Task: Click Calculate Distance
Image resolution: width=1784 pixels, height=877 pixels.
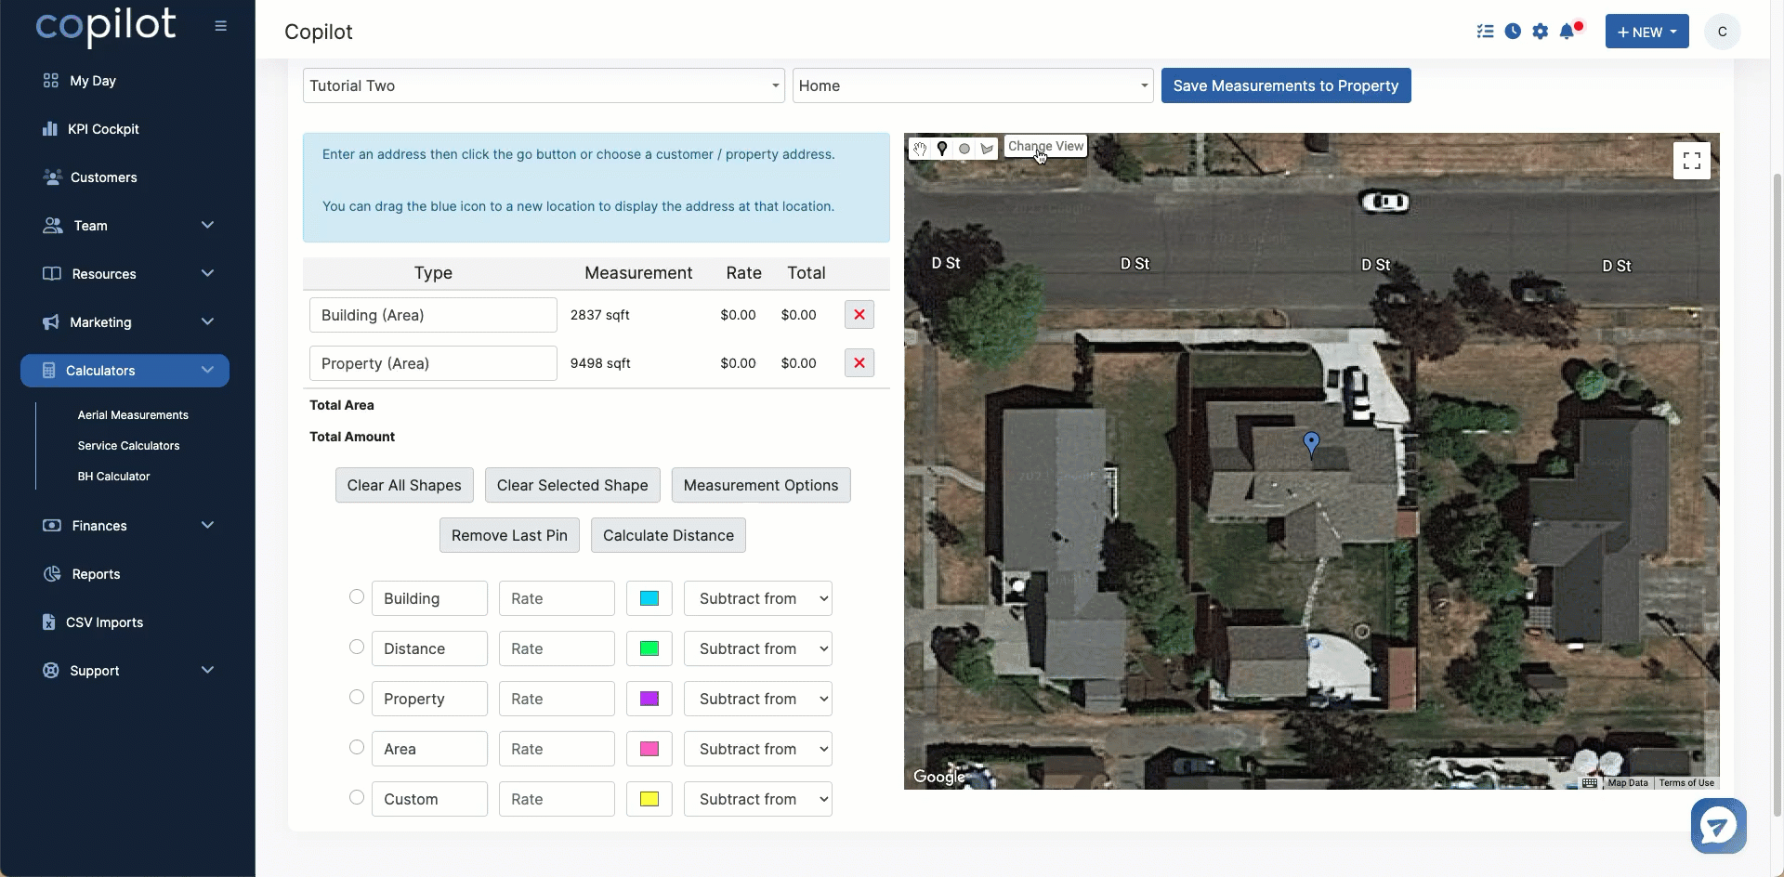Action: pyautogui.click(x=668, y=535)
